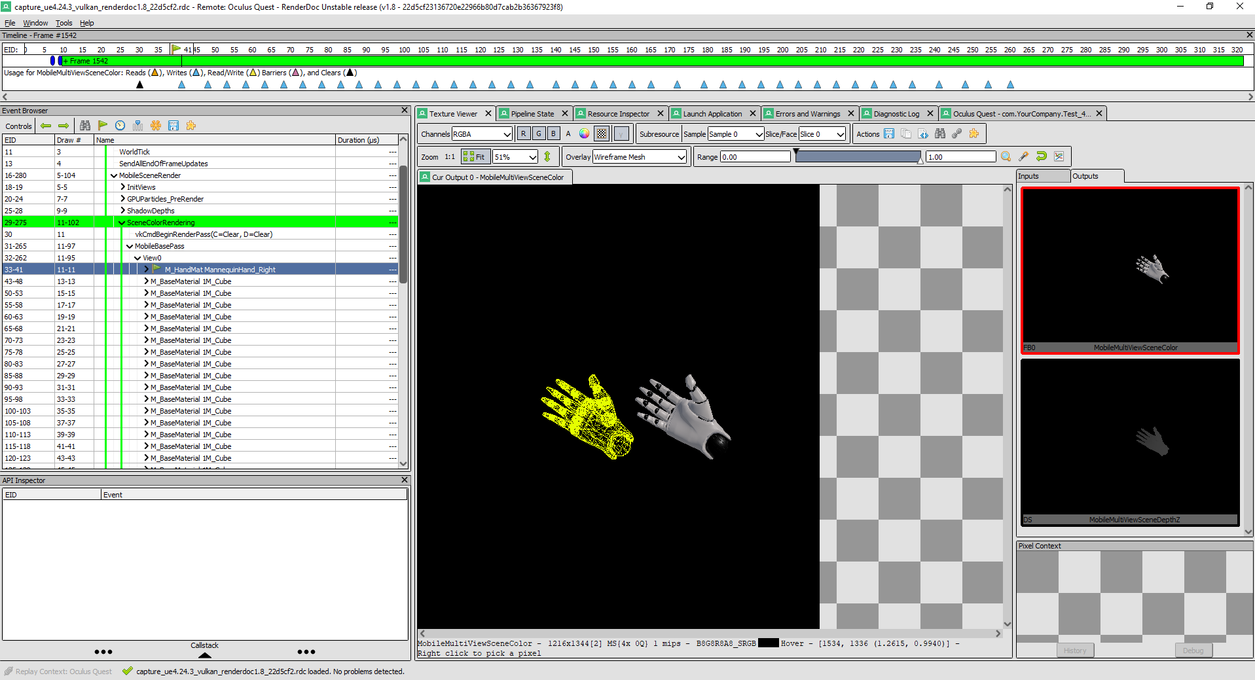This screenshot has height=680, width=1255.
Task: Click the magnifier zoom icon beside Range field
Action: pos(1006,156)
